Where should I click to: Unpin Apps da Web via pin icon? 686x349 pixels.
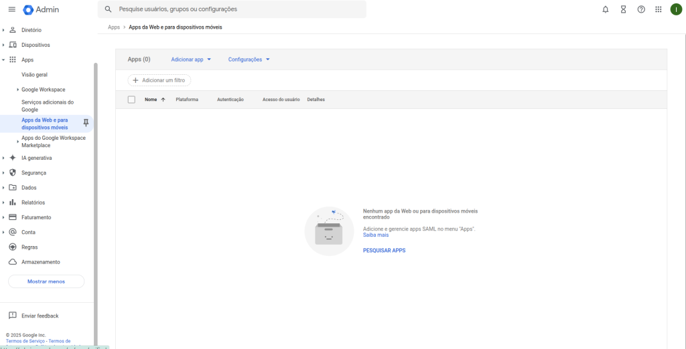point(86,123)
